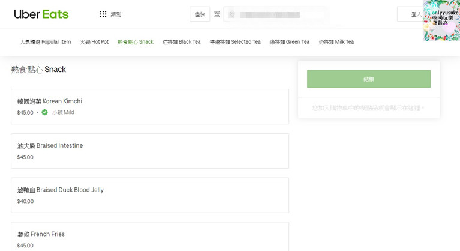Open Korean Kimchi menu item
460x251 pixels.
(150, 106)
